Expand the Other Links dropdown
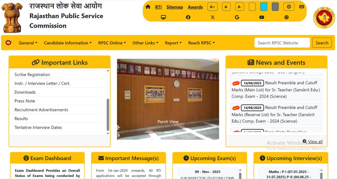The width and height of the screenshot is (337, 179). pyautogui.click(x=146, y=43)
